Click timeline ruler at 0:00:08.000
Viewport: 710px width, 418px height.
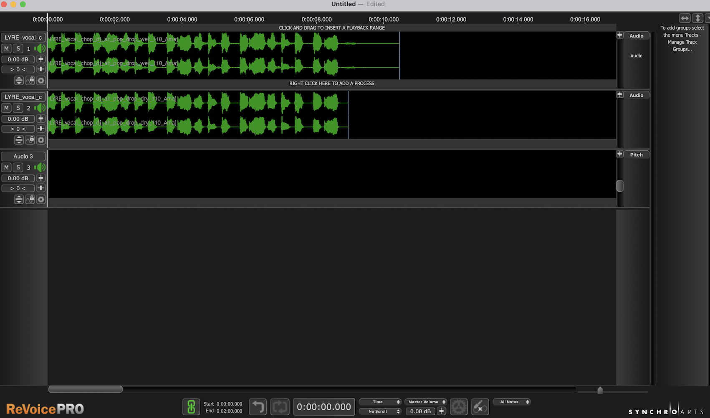coord(316,19)
